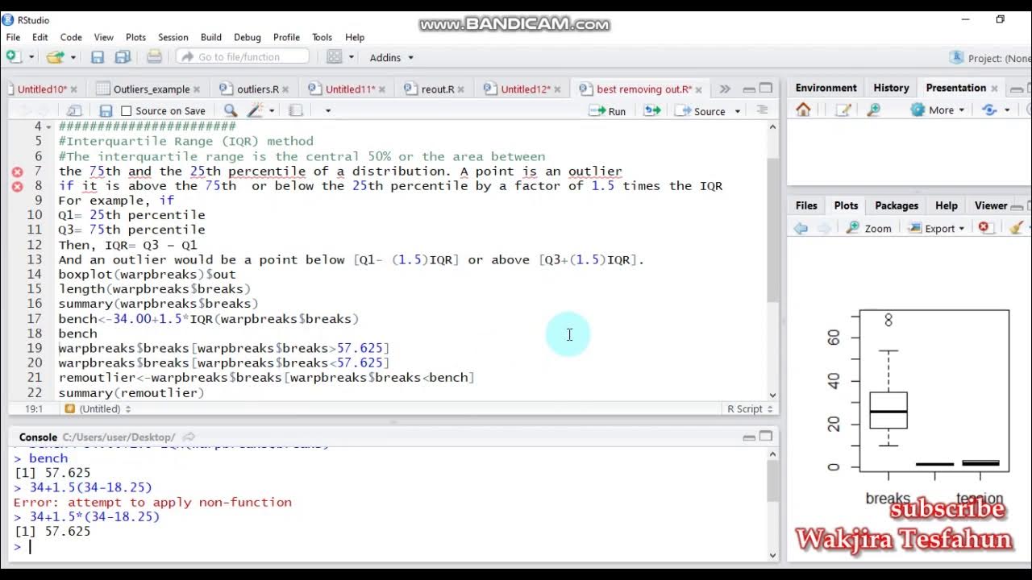Close the Presentation tab
This screenshot has width=1032, height=580.
coord(994,89)
